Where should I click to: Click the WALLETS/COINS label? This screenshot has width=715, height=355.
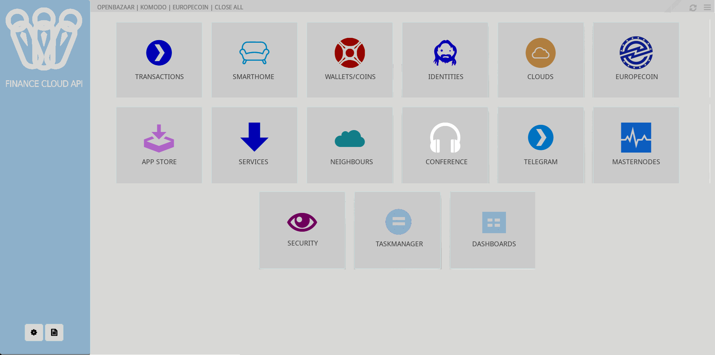[x=350, y=77]
